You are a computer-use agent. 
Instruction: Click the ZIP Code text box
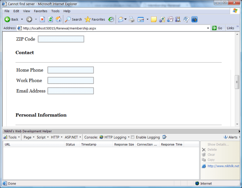pos(61,39)
